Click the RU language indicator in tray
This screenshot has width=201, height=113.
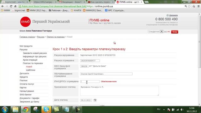pos(159,109)
